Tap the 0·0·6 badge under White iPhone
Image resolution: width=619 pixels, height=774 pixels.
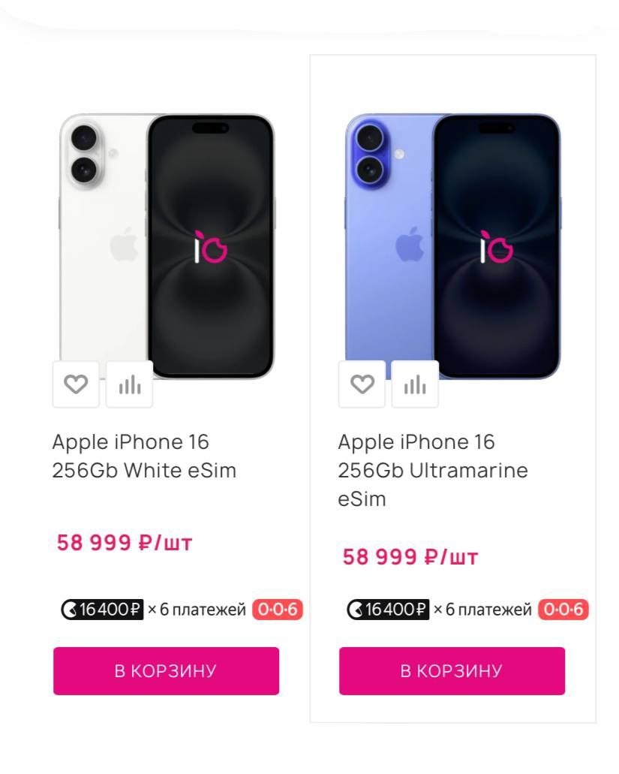pos(277,610)
